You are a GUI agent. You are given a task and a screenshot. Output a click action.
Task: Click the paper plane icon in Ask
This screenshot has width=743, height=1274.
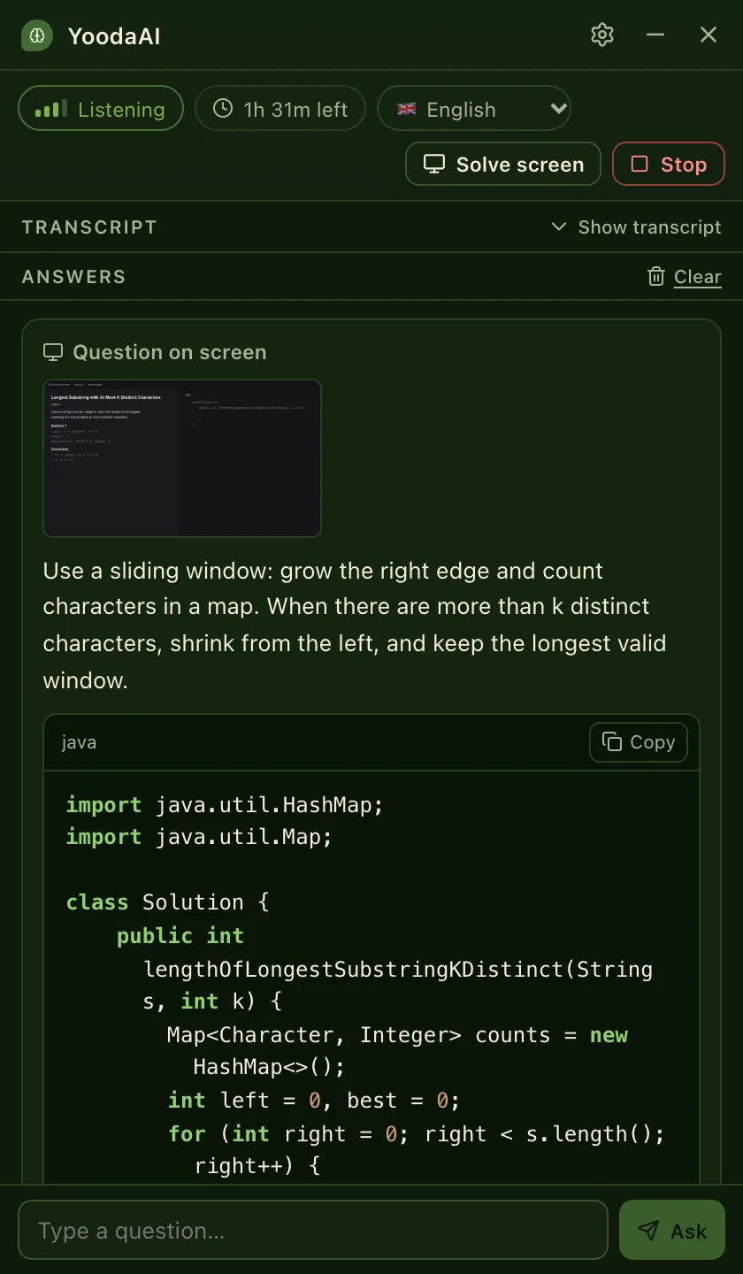click(648, 1231)
